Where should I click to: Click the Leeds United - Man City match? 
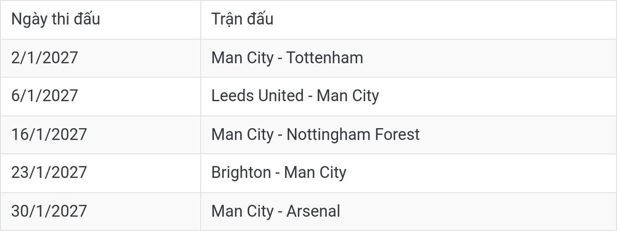(295, 96)
